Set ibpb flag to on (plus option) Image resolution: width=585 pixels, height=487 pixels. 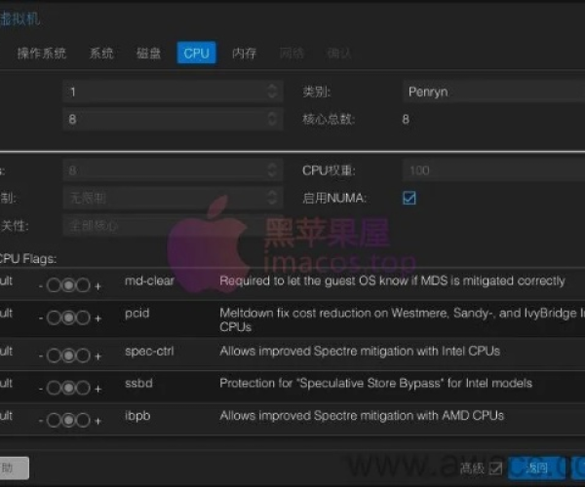[83, 421]
